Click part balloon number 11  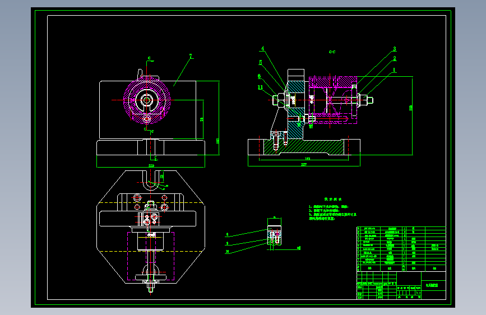coord(260,88)
